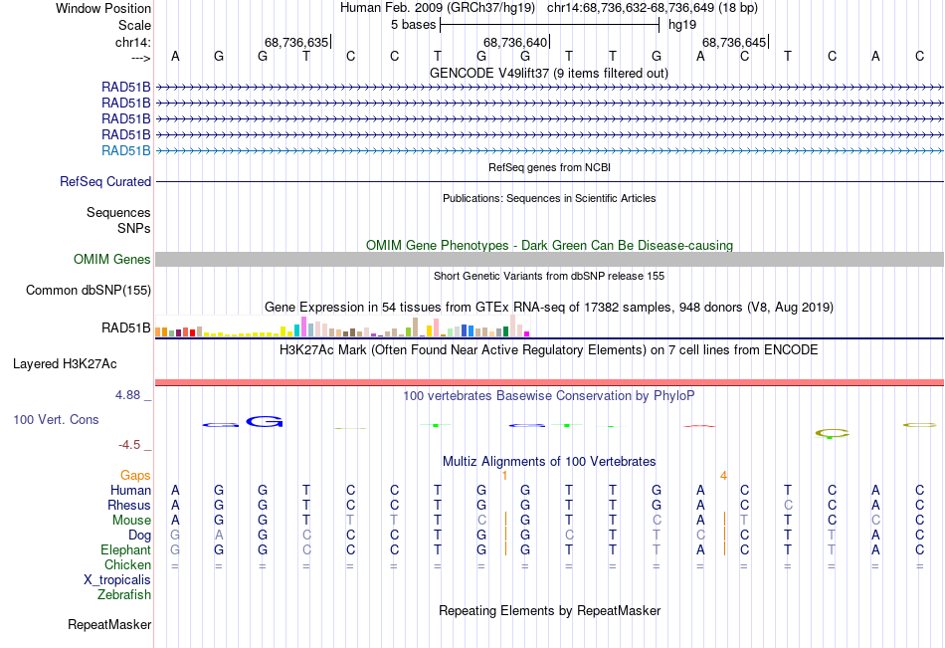Click the Sequences track label

pyautogui.click(x=118, y=212)
